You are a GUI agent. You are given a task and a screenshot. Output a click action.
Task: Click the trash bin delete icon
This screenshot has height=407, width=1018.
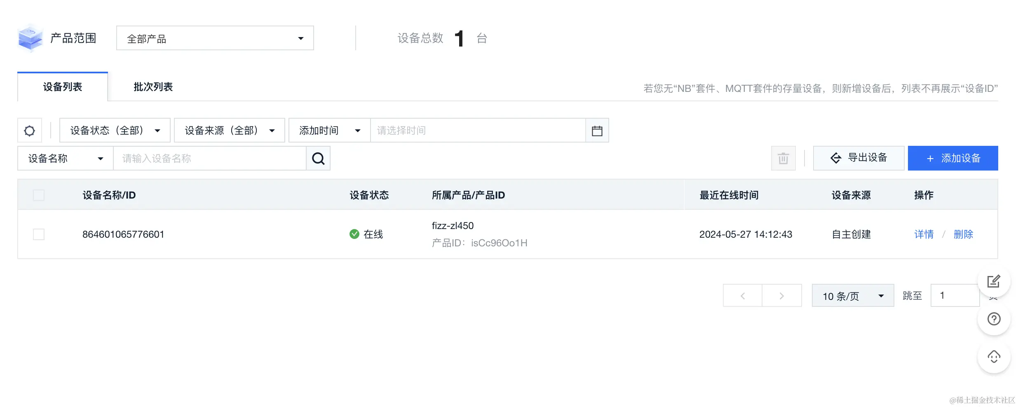coord(783,158)
